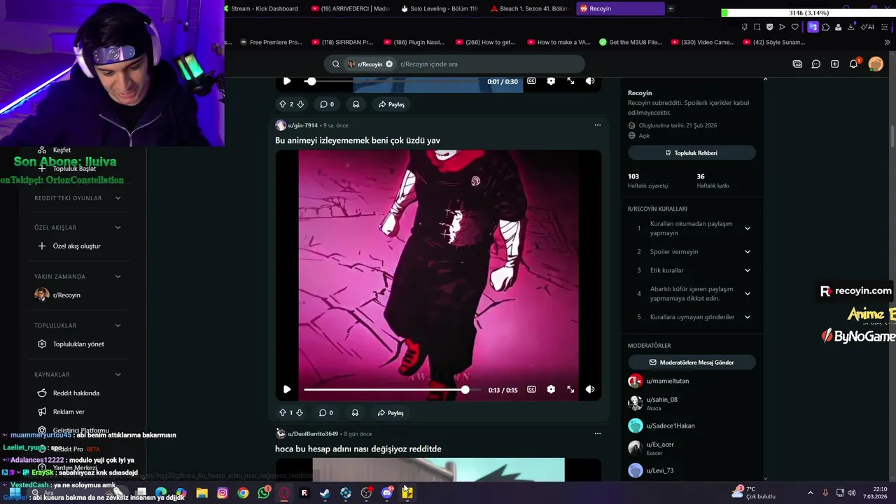Open the three-dot menu of gin-7914's post
Screen dimensions: 896x504
(x=597, y=125)
